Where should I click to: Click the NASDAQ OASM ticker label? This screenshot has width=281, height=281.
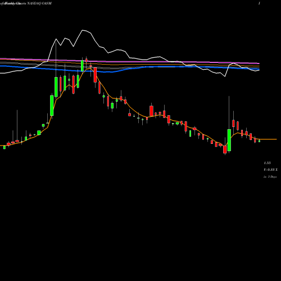pyautogui.click(x=39, y=3)
